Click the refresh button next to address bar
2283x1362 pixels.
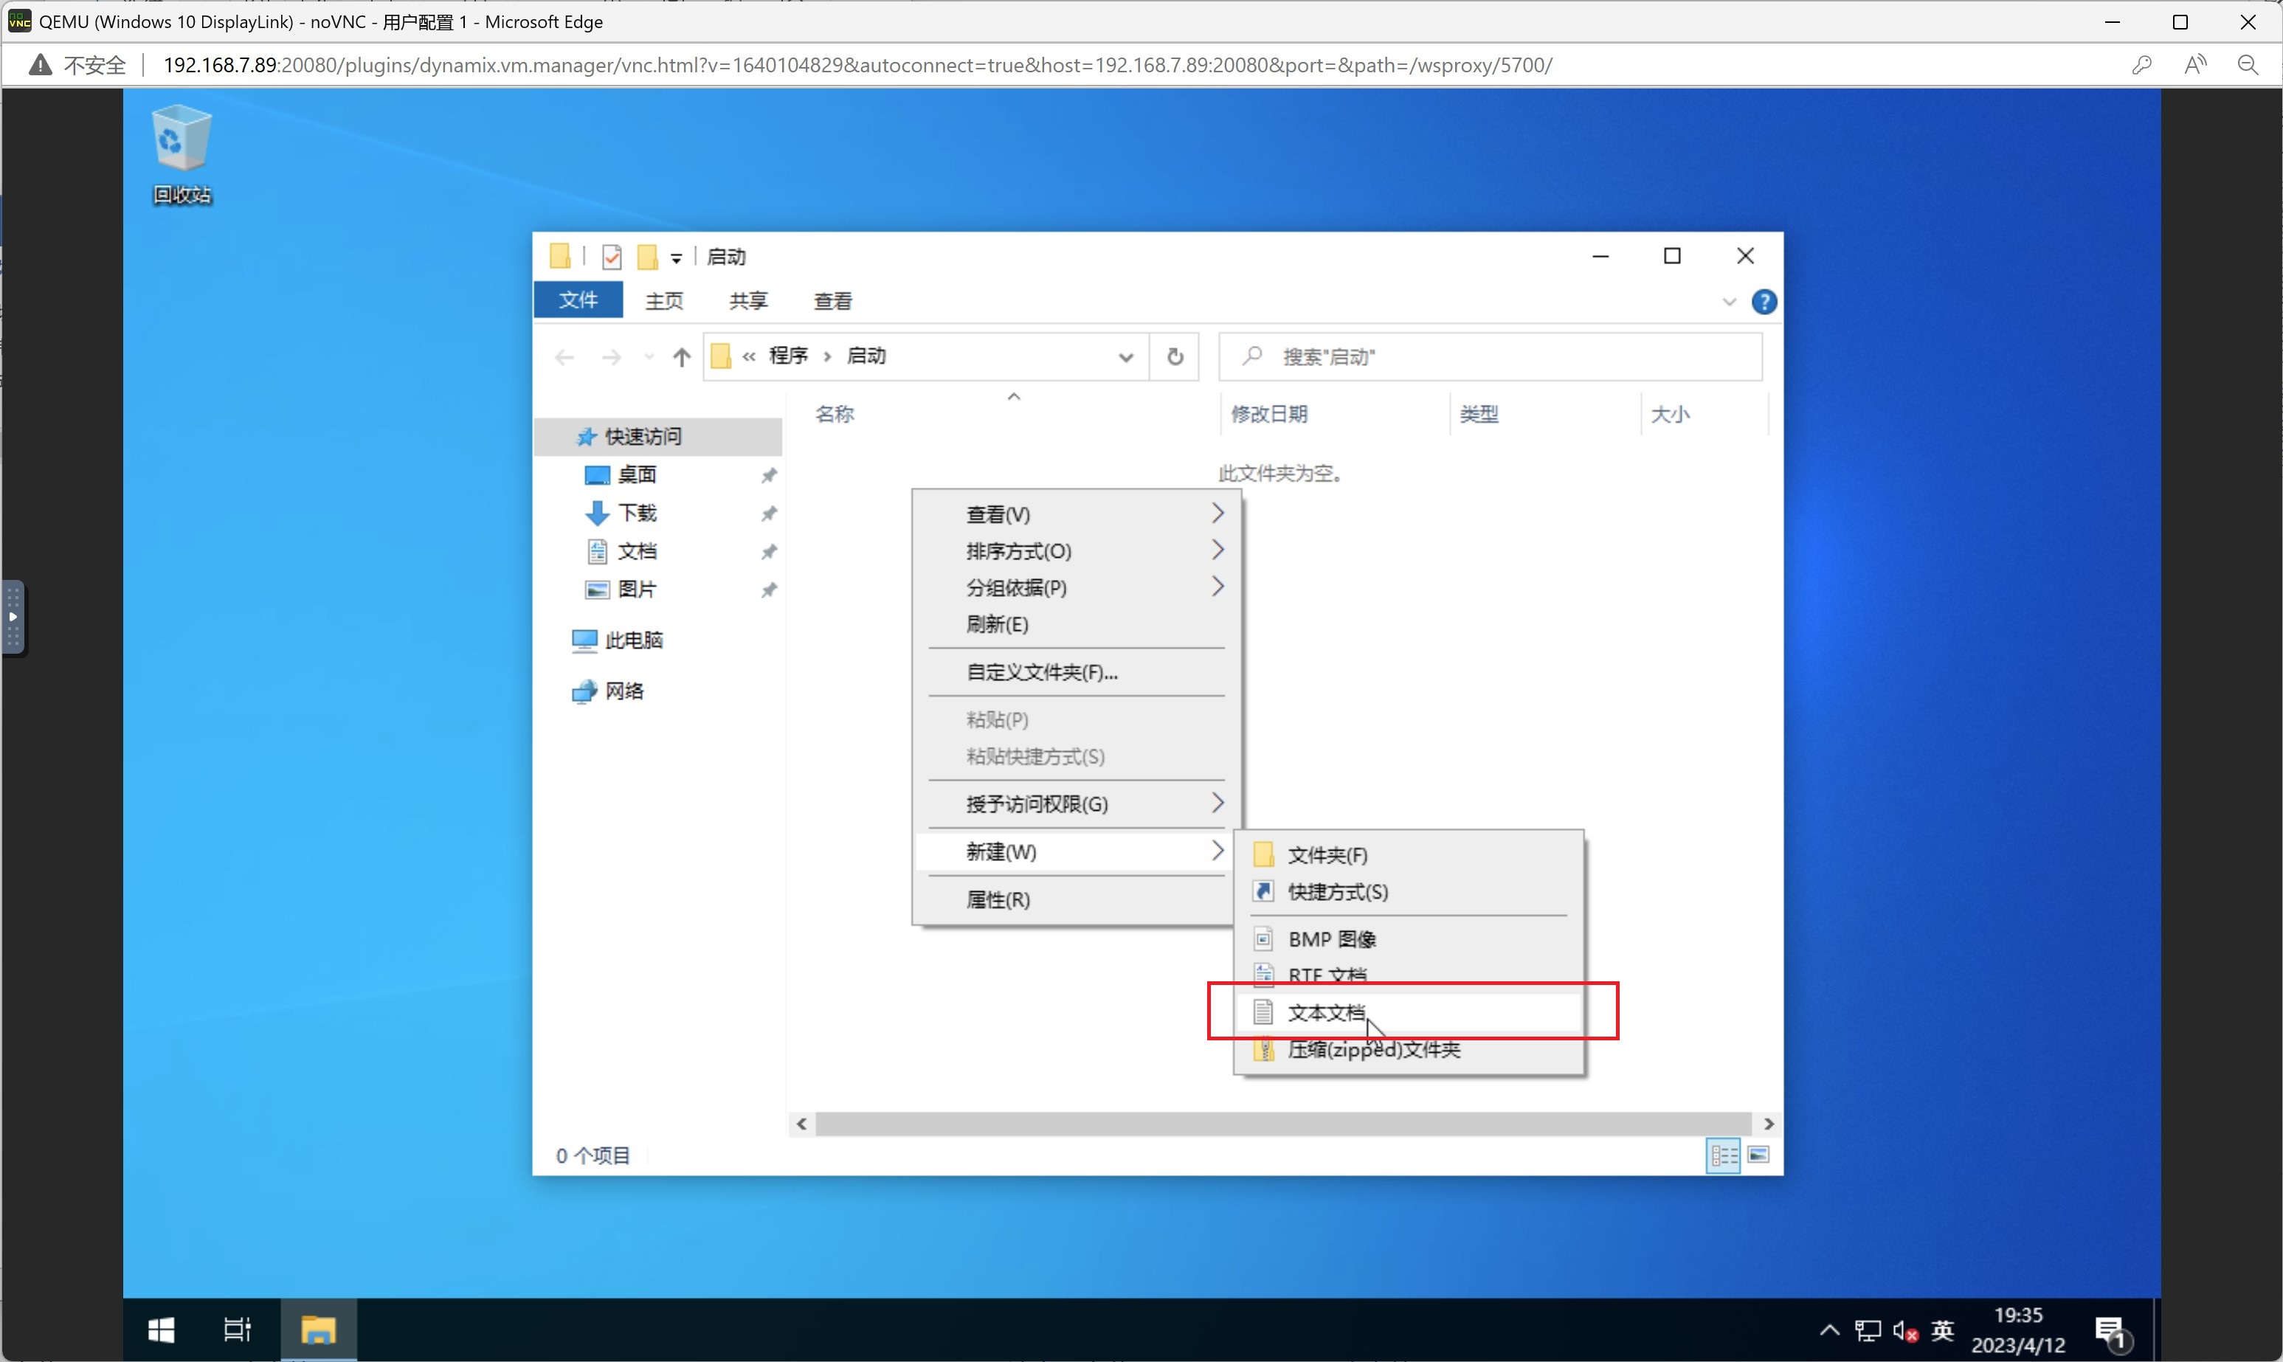(1175, 356)
